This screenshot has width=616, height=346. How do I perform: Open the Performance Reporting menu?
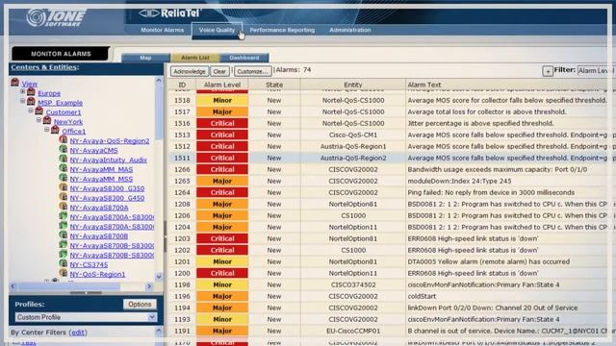(x=282, y=30)
